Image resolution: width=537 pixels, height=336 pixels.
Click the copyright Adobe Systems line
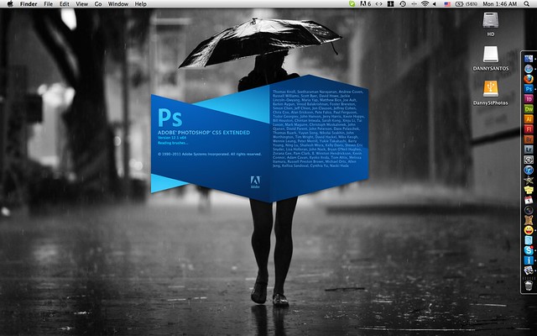pos(210,154)
